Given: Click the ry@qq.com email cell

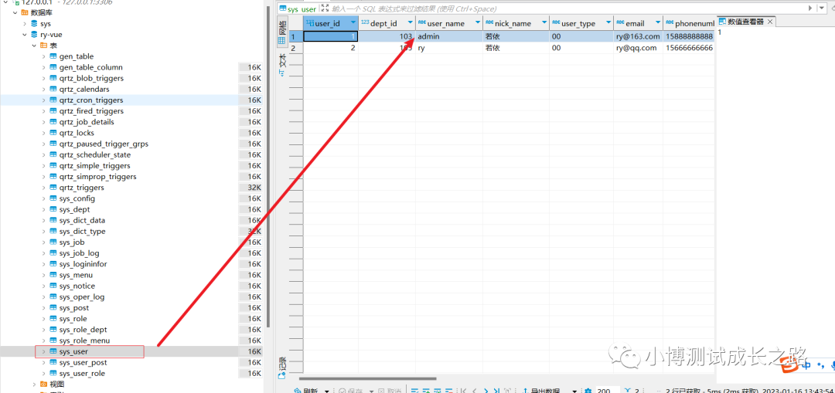Looking at the screenshot, I should pos(638,47).
